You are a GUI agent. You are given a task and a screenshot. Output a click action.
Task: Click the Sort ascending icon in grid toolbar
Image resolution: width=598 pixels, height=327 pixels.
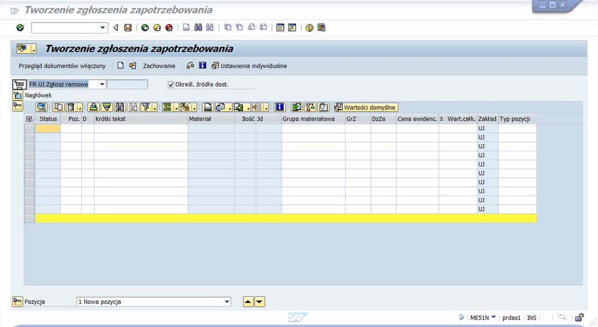[93, 107]
